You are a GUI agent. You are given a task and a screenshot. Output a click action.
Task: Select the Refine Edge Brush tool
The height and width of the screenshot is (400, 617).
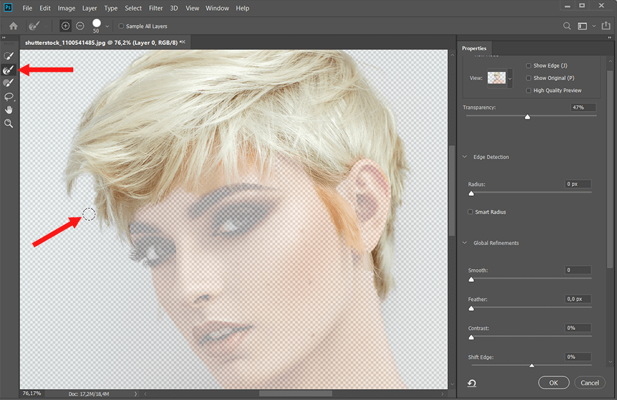coord(8,69)
